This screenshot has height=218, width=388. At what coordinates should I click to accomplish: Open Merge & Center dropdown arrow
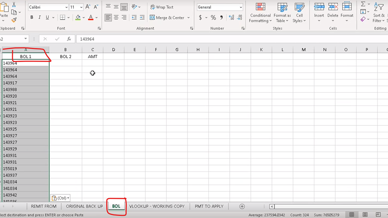[189, 18]
